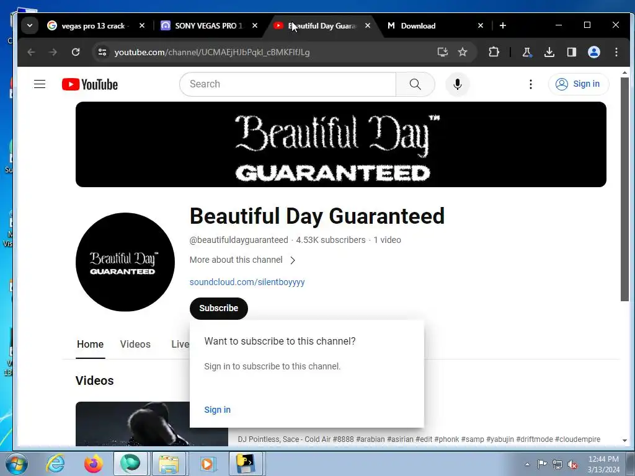The height and width of the screenshot is (476, 635).
Task: Reload the YouTube page
Action: [x=75, y=52]
